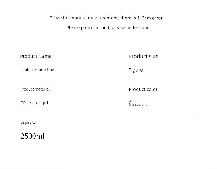The width and height of the screenshot is (217, 169).
Task: Click the 'Transparent' color option text
Action: click(x=138, y=105)
